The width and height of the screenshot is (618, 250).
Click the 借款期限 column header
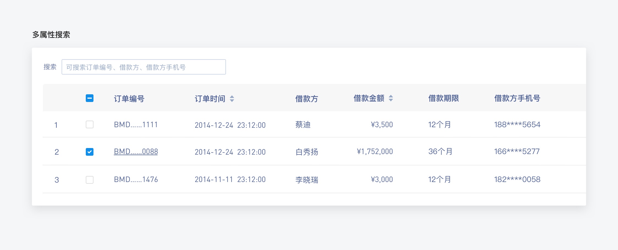443,98
